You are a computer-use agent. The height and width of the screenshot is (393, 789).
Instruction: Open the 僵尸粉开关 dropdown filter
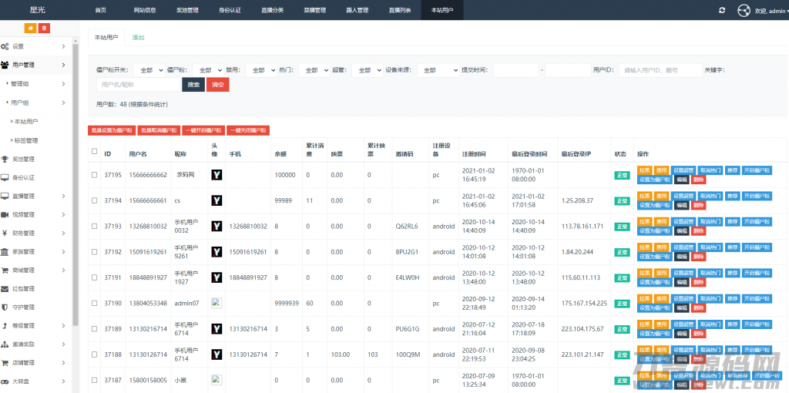click(x=149, y=70)
